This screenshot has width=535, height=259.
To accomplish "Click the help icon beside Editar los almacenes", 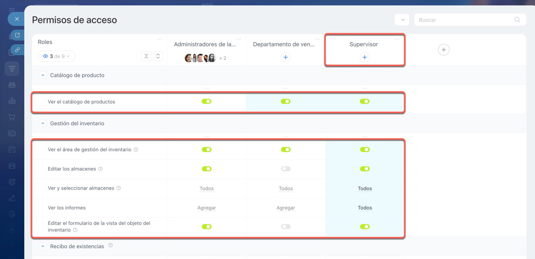I will click(100, 169).
